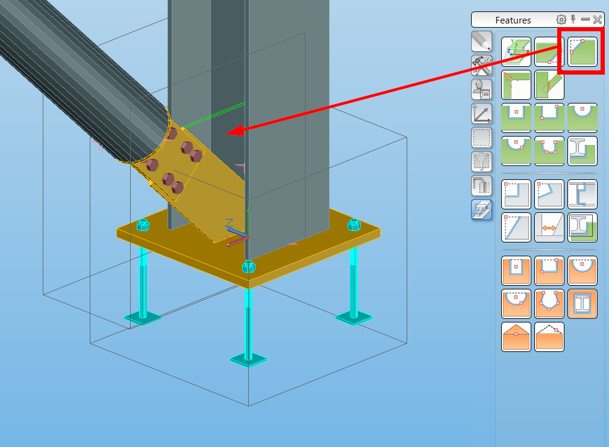Screen dimensions: 609x447
Task: Activate the funnel filter tool in sidebar
Action: (481, 161)
